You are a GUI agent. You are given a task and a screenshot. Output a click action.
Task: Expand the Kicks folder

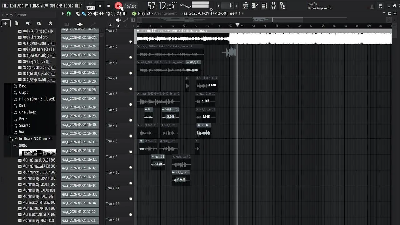click(x=23, y=106)
